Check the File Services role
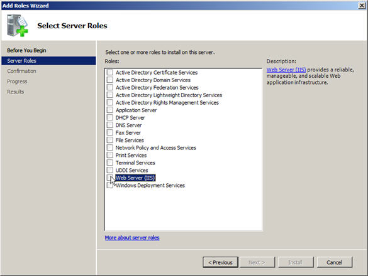 109,140
